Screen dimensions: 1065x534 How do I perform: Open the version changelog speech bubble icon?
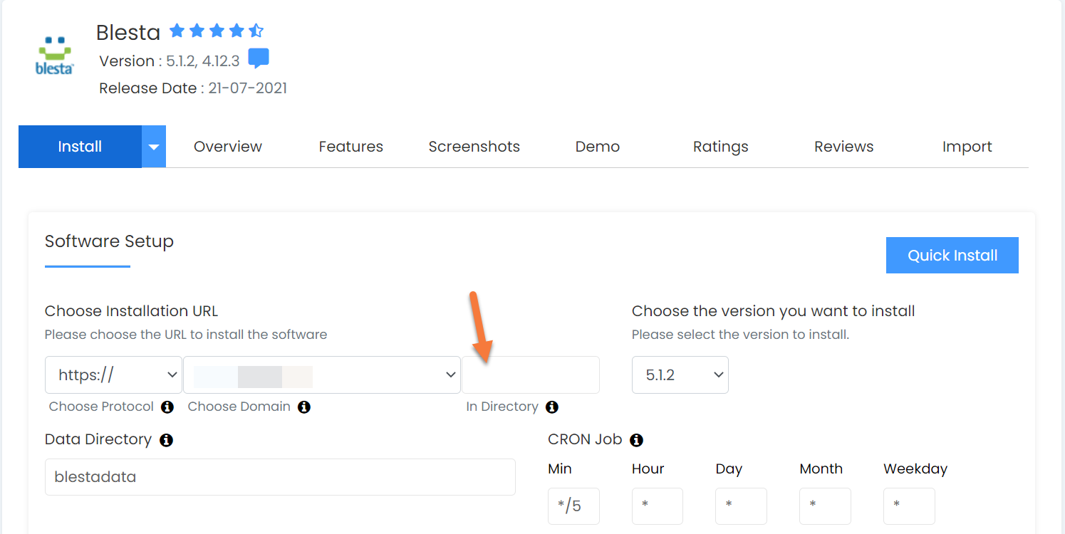pyautogui.click(x=259, y=58)
